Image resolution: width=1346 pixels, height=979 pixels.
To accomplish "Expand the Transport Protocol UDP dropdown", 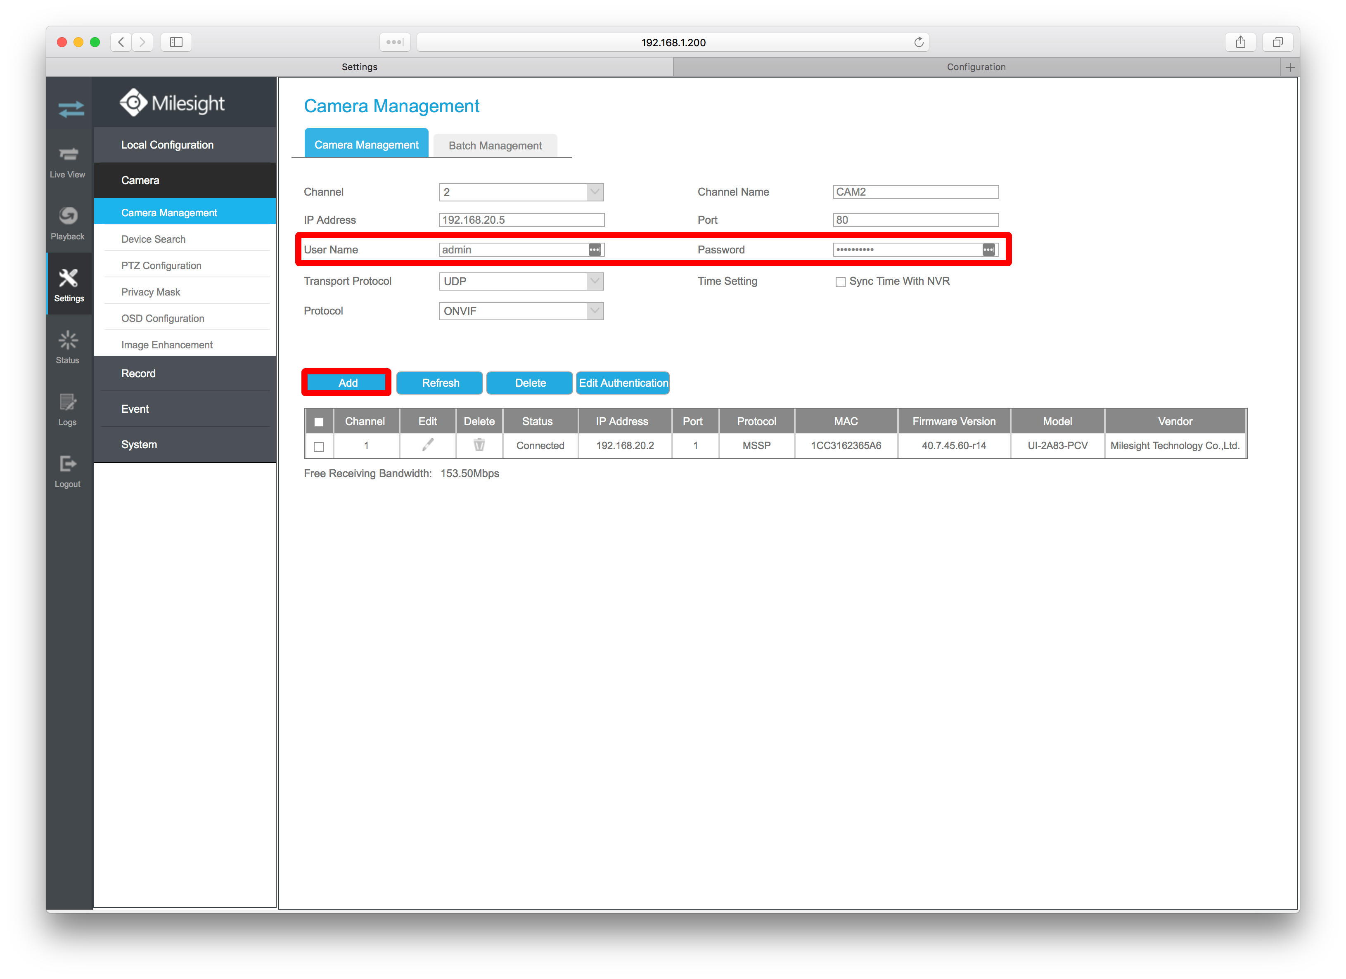I will (x=521, y=281).
